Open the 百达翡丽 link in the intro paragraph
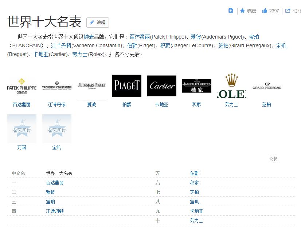 pos(140,37)
